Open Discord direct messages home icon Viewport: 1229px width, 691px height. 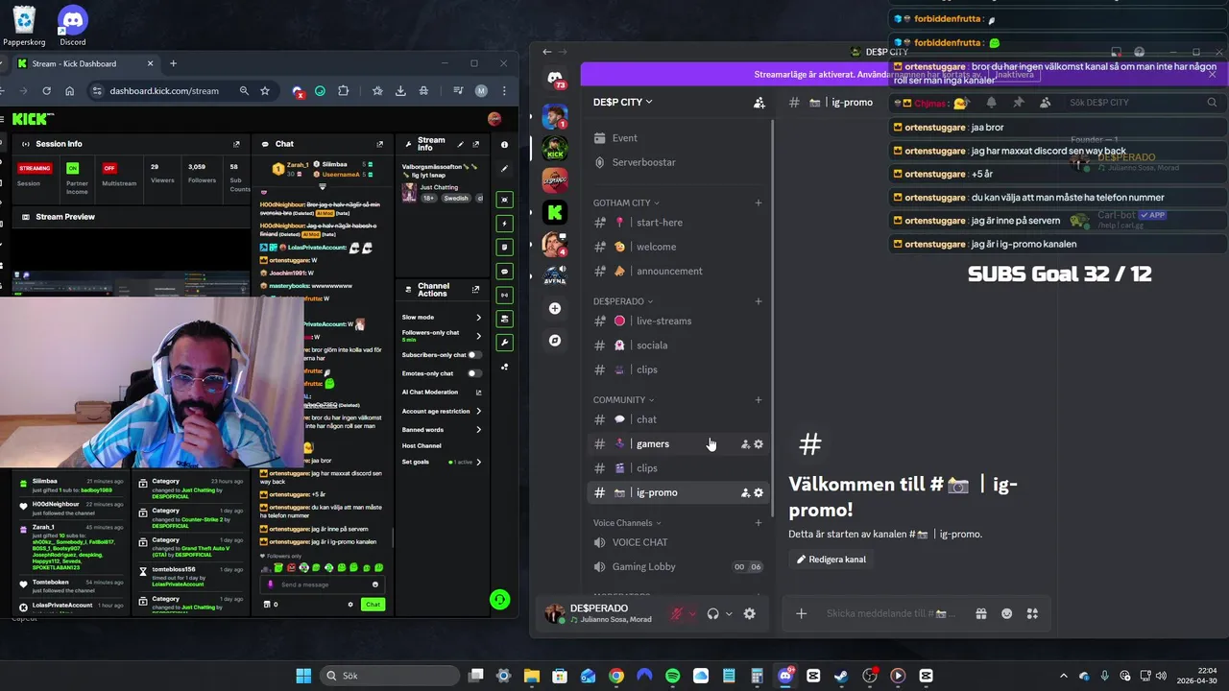pyautogui.click(x=555, y=79)
